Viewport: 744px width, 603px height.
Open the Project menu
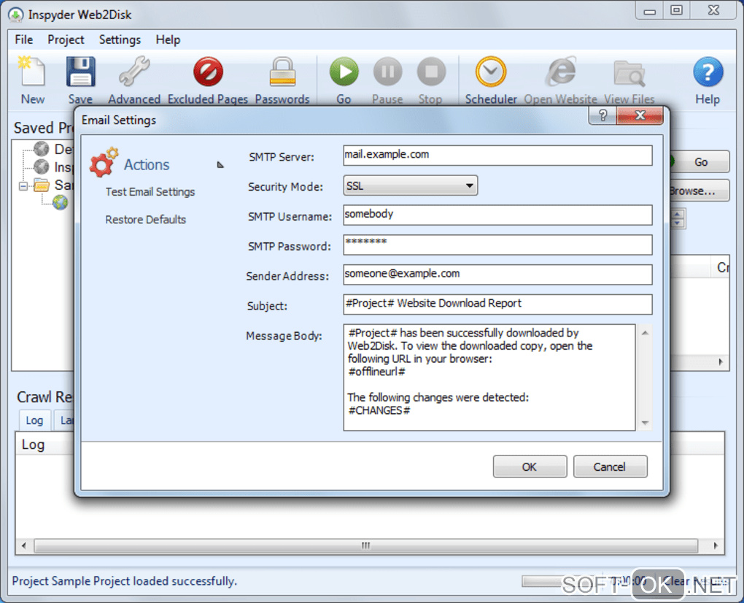tap(66, 39)
